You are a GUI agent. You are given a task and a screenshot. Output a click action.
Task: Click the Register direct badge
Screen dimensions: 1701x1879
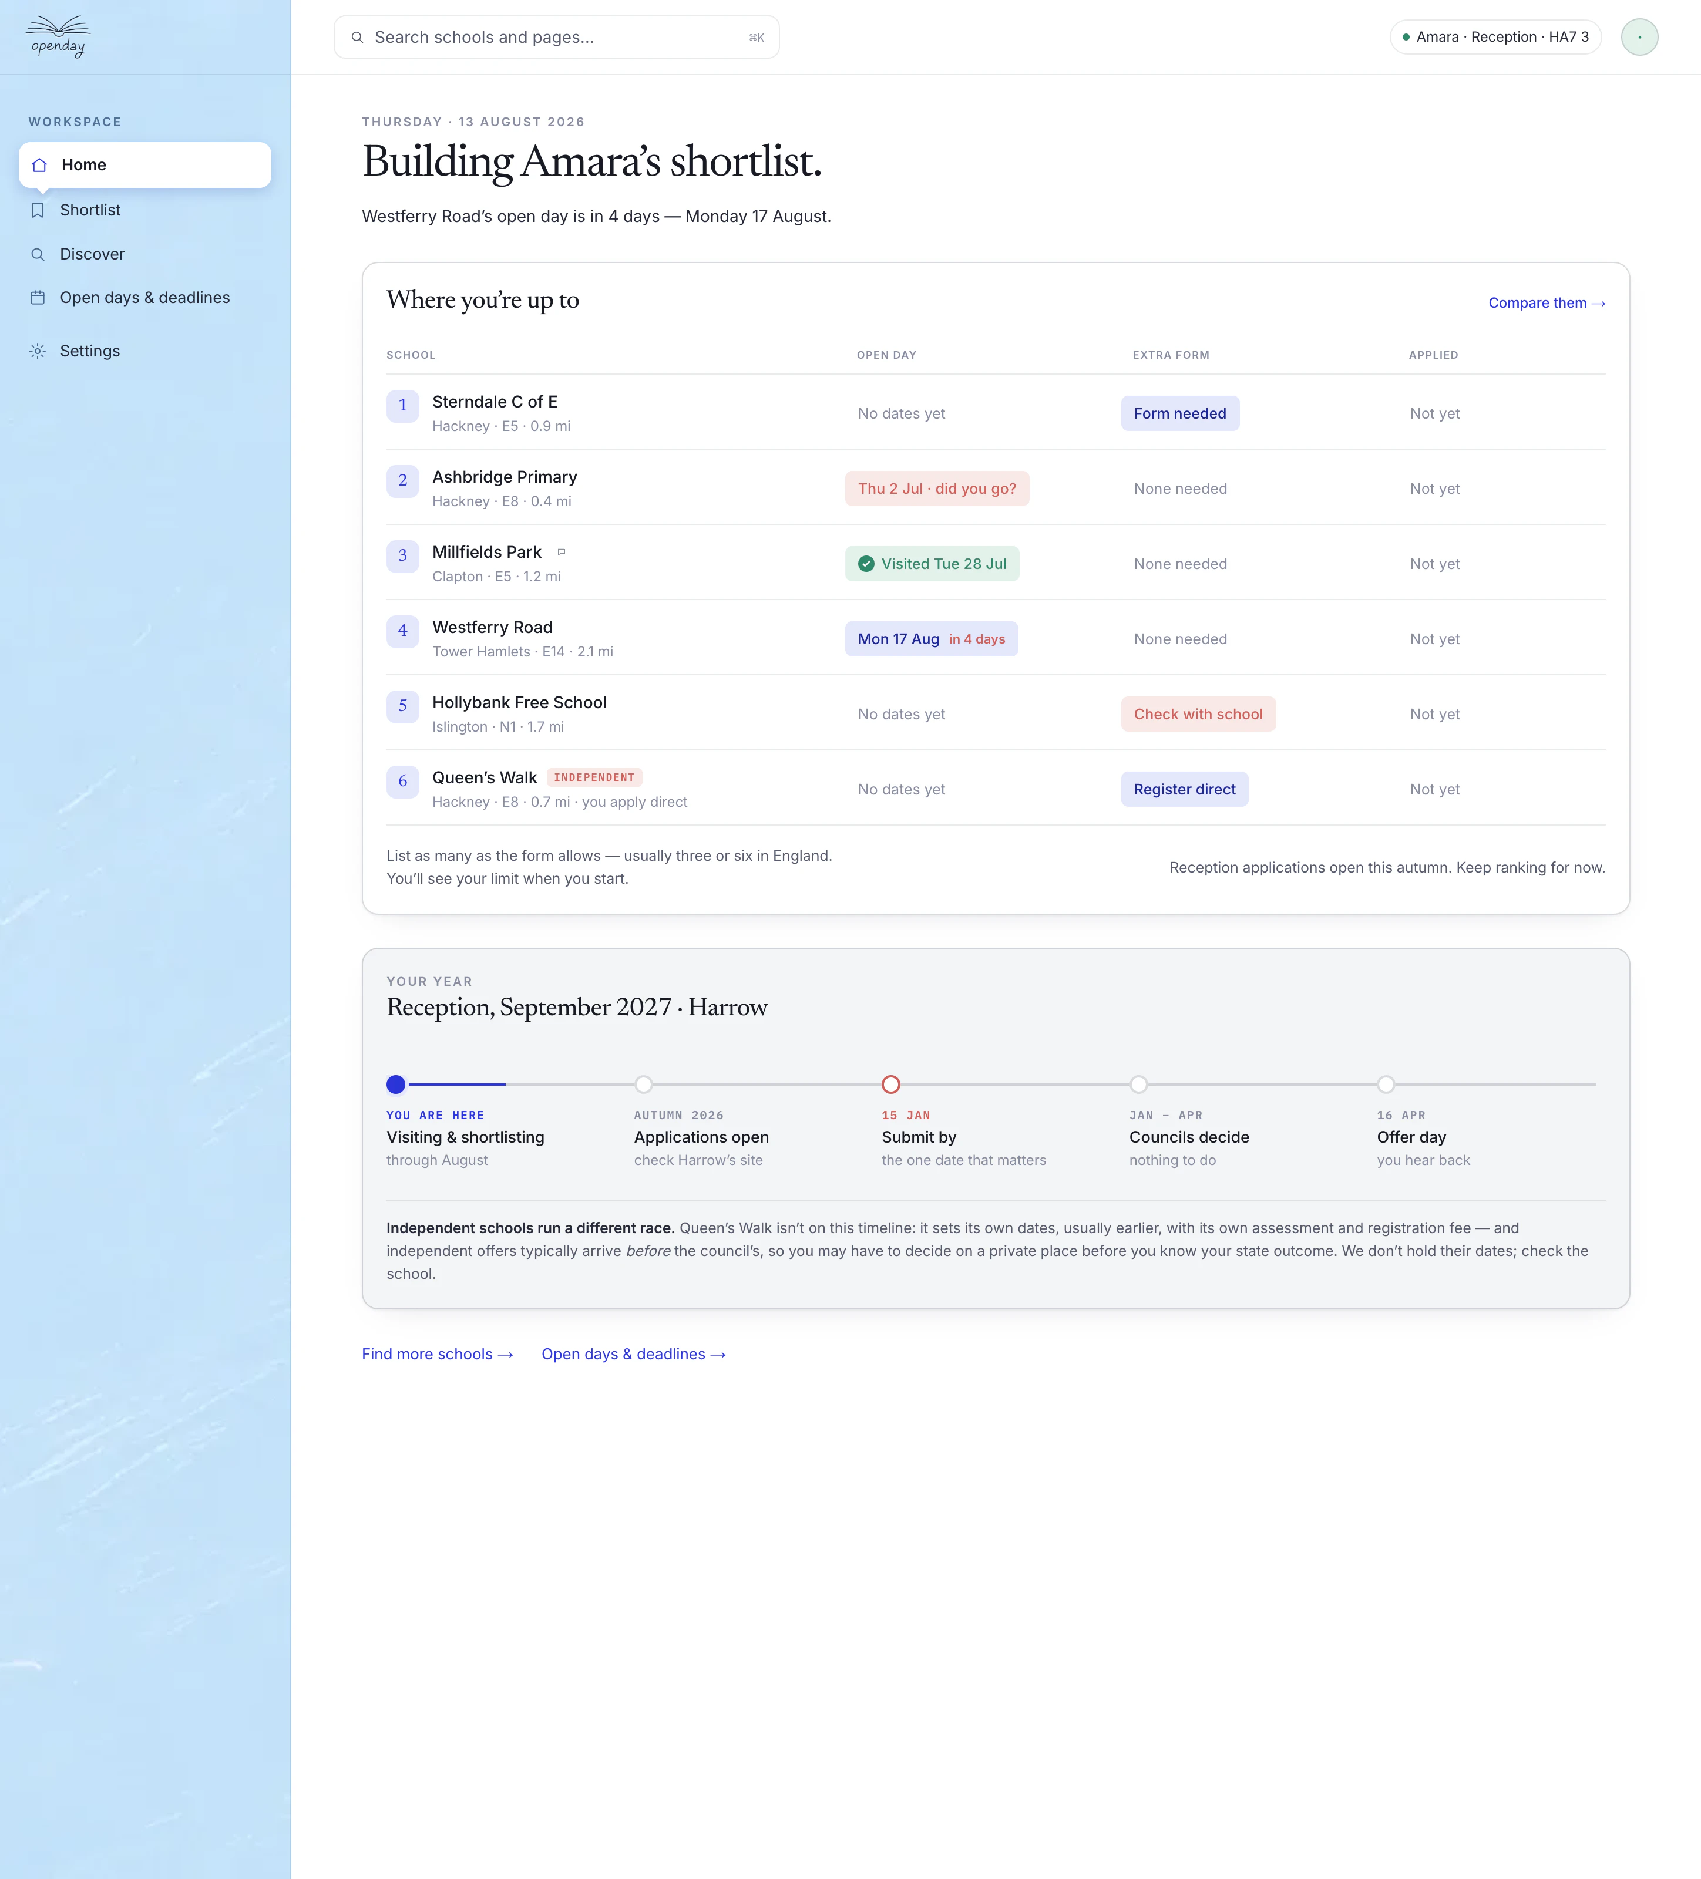point(1184,789)
